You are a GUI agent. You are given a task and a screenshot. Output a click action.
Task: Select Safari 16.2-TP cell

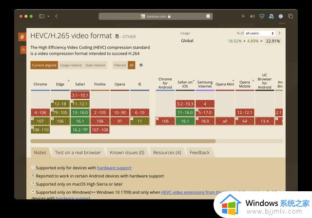tap(80, 130)
